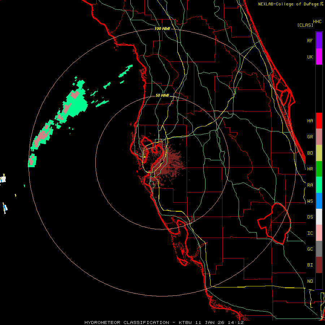The image size is (325, 325).
Task: Select the dusty pink GR legend swatch
Action: coord(319,137)
